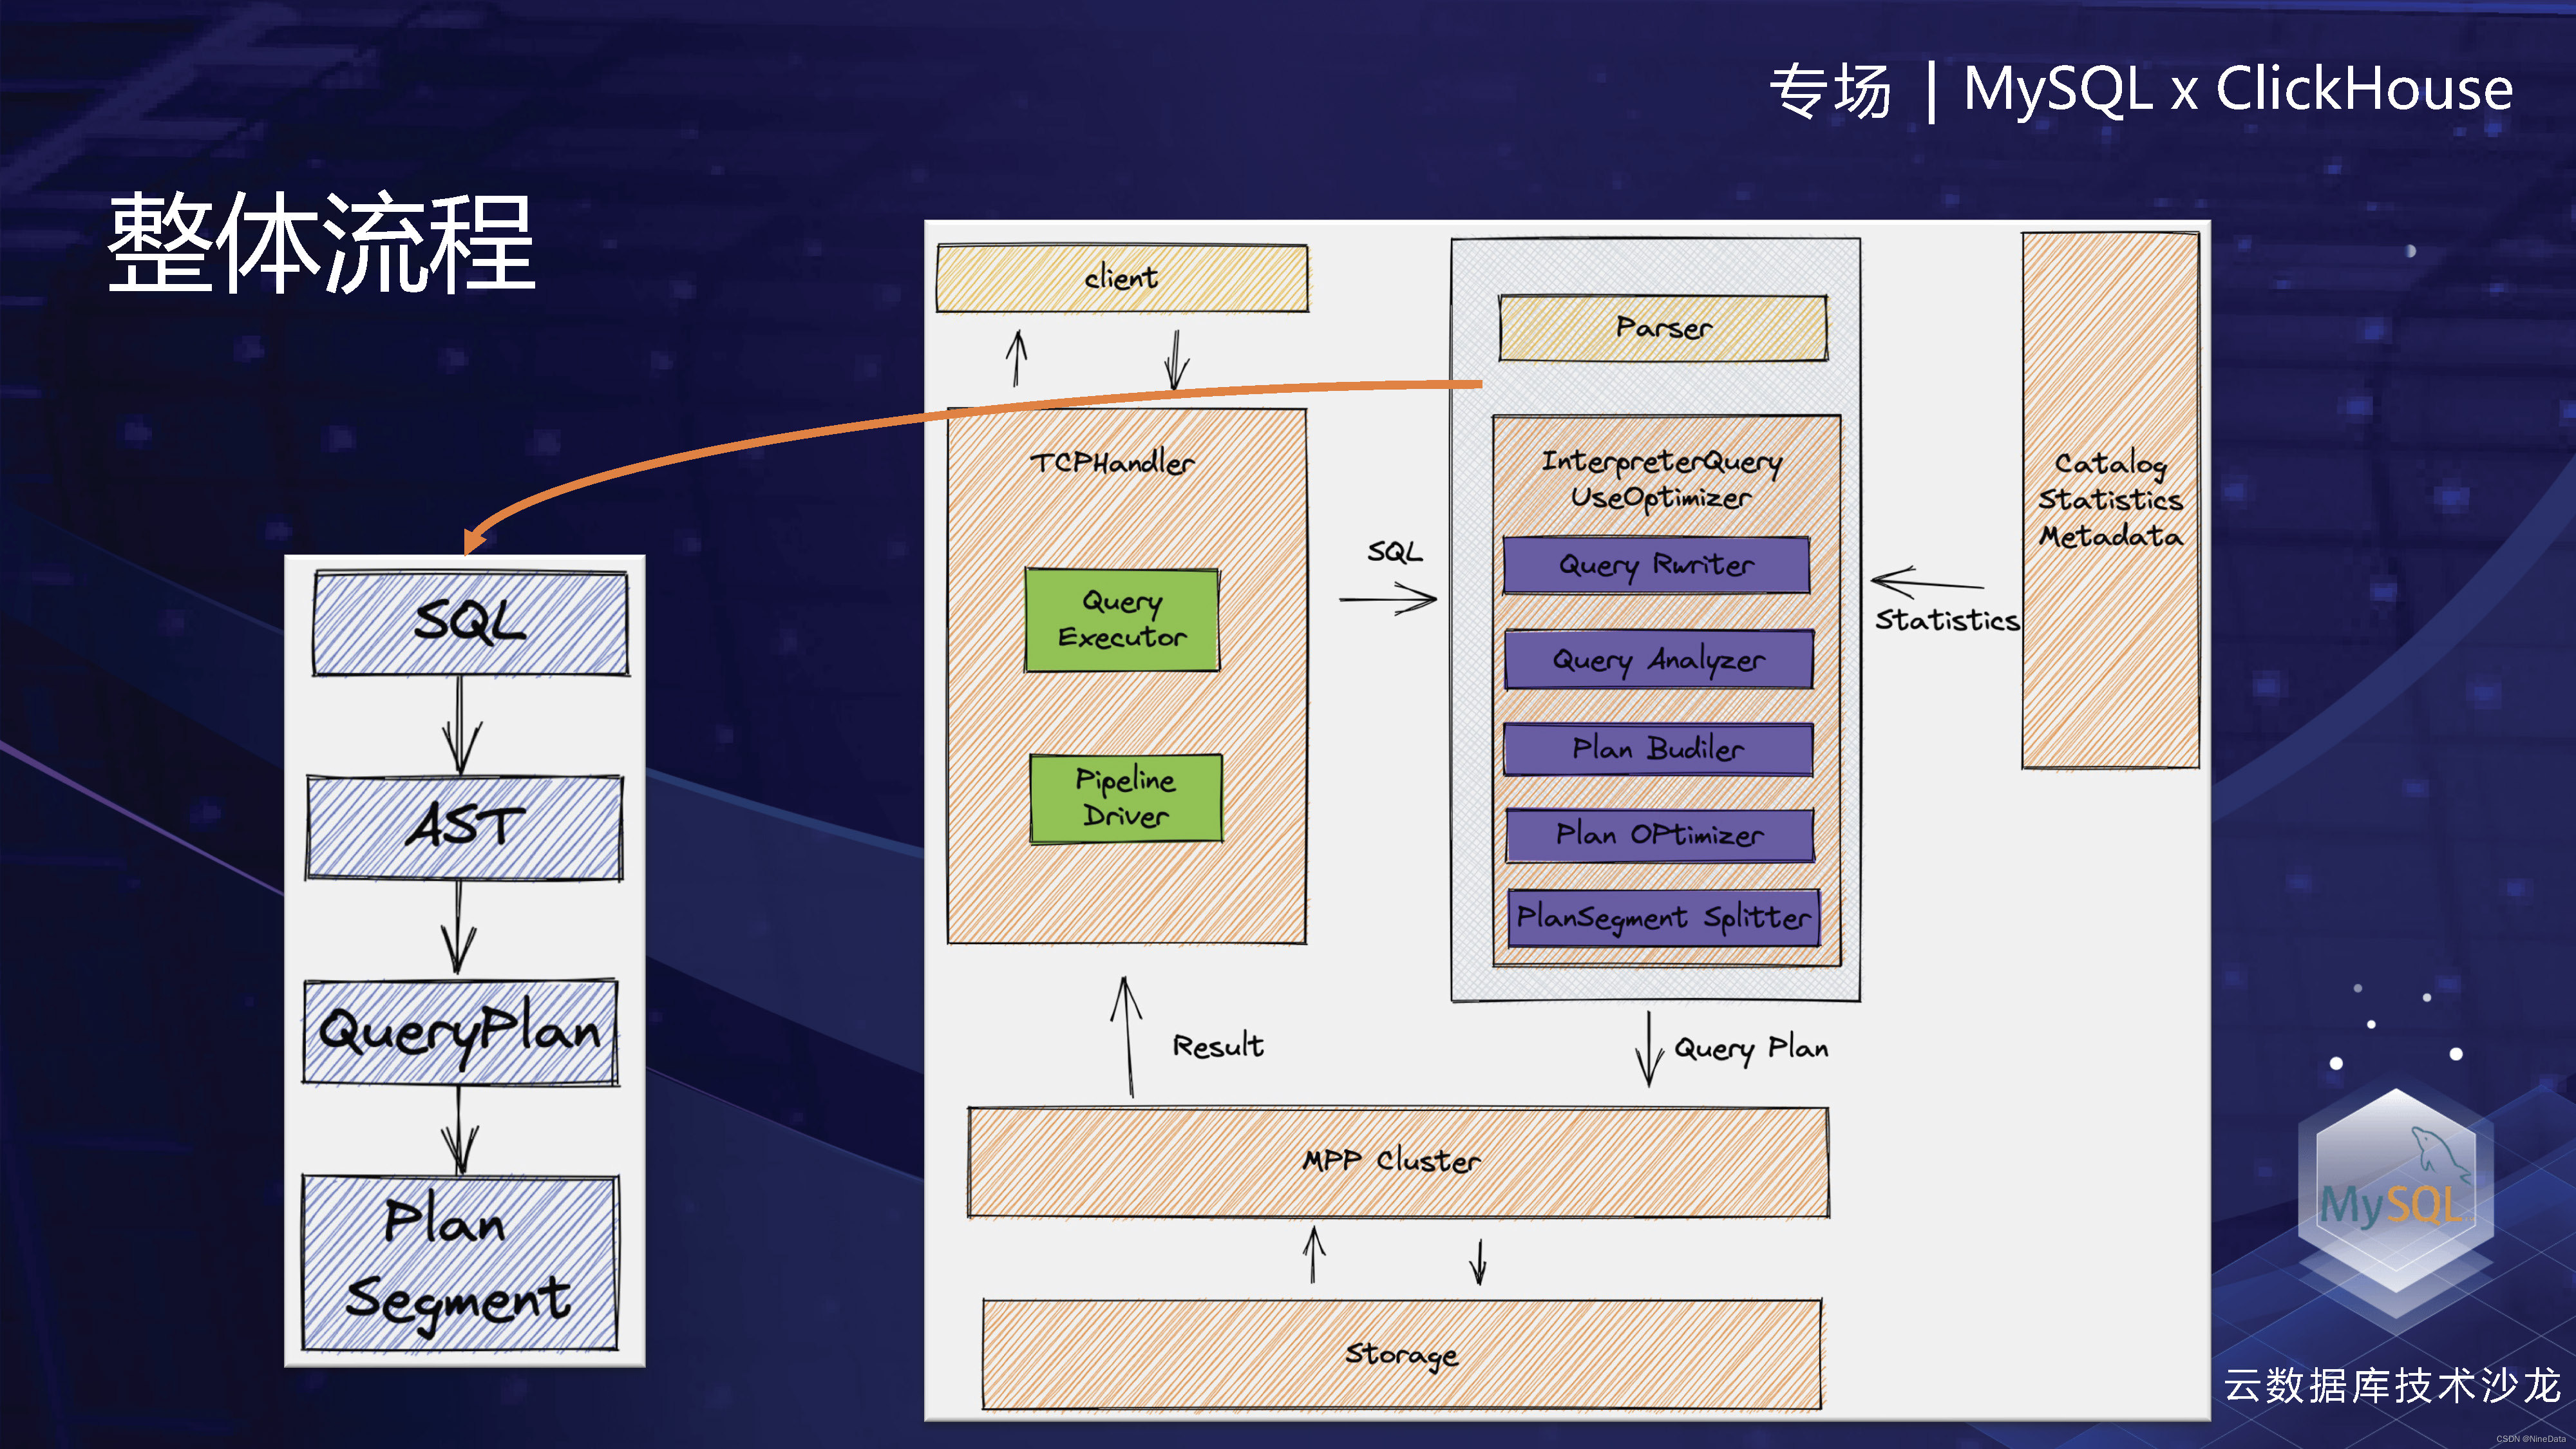
Task: Select the PlanSegment Splitter block
Action: 1663,918
